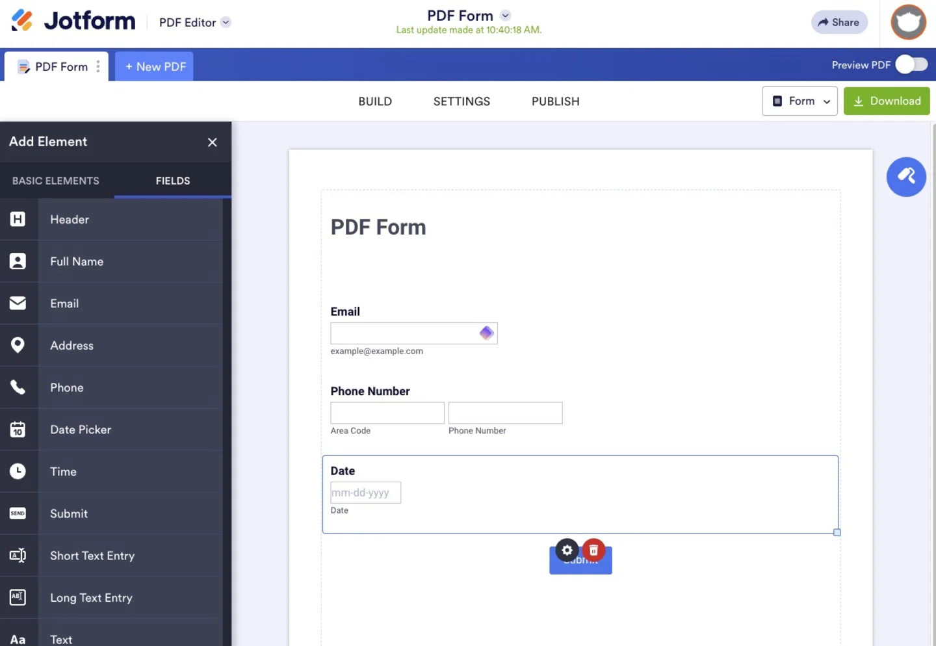Select the Full Name label in the list
The image size is (936, 646).
pos(77,261)
